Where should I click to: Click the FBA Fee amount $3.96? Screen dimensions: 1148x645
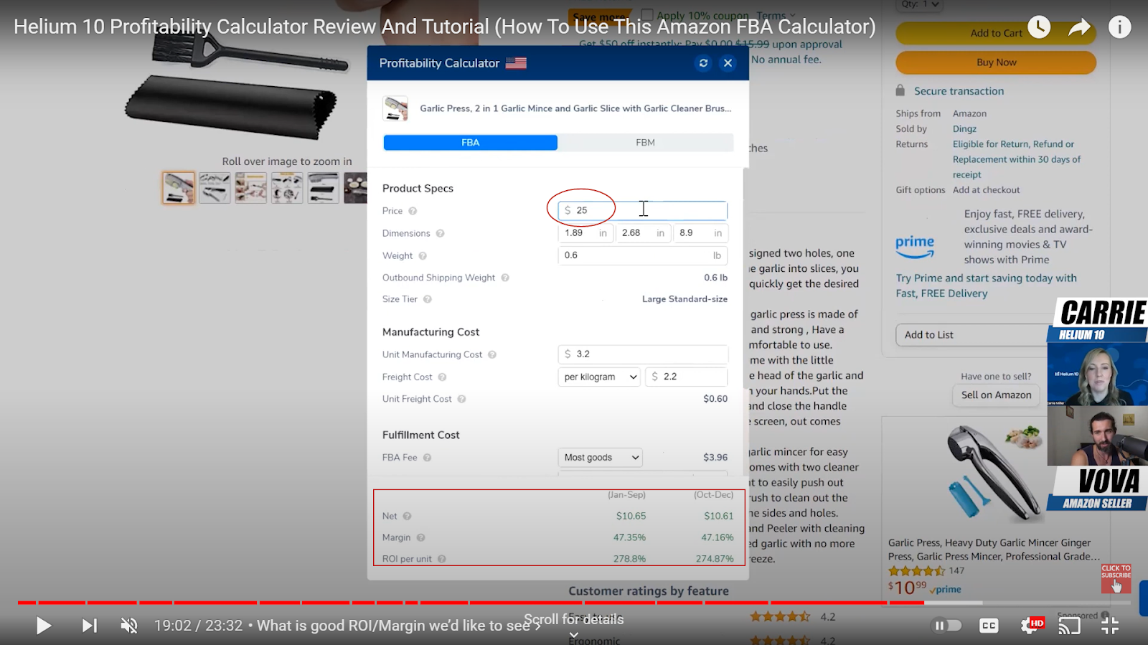[715, 458]
